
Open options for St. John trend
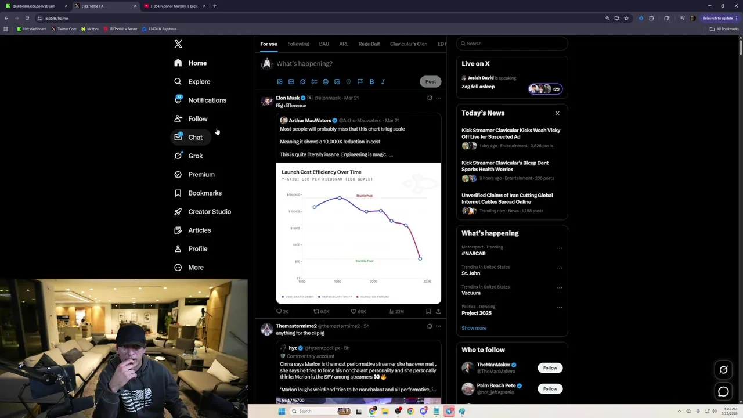[x=560, y=268]
